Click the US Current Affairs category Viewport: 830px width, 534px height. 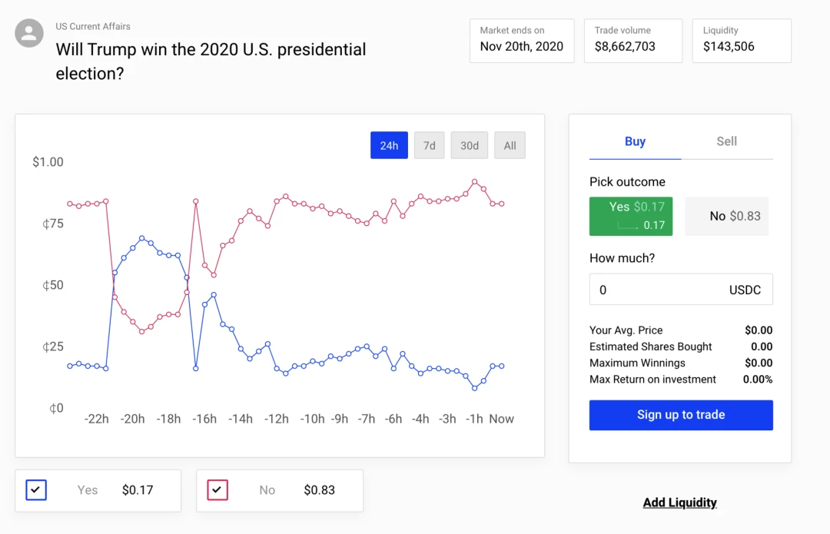point(93,26)
